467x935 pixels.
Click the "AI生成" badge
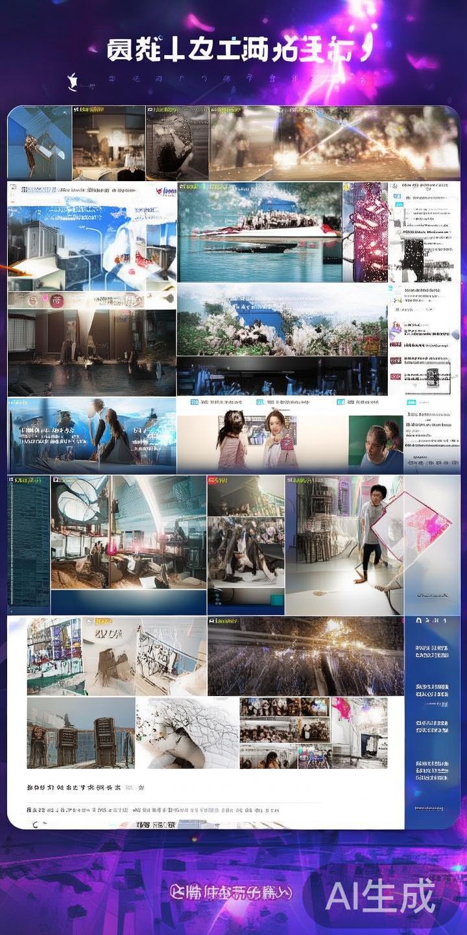point(380,897)
